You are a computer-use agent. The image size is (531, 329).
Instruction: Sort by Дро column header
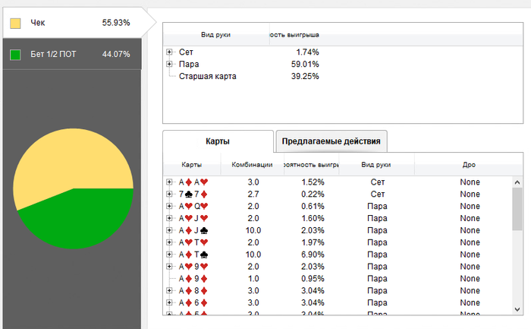pyautogui.click(x=469, y=164)
